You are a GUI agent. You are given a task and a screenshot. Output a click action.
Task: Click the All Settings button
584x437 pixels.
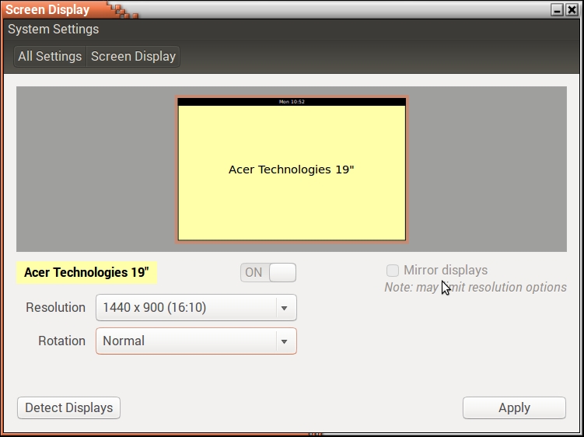coord(50,57)
